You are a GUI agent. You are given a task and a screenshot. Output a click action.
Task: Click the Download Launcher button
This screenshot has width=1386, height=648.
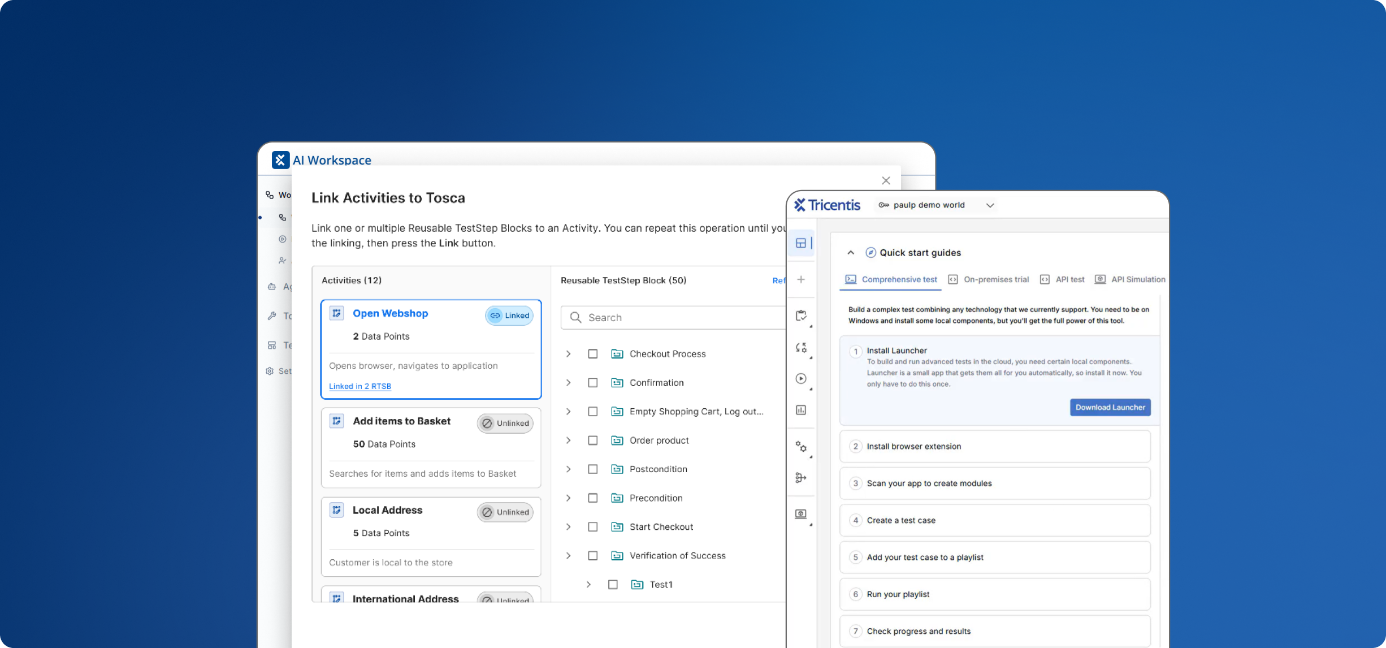pos(1110,407)
